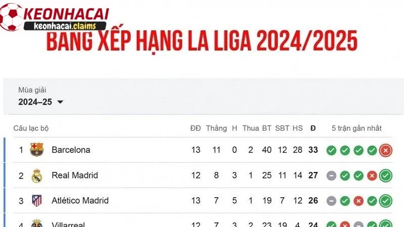Click the 5 trận gần nhất header
This screenshot has height=227, width=404.
pos(358,128)
